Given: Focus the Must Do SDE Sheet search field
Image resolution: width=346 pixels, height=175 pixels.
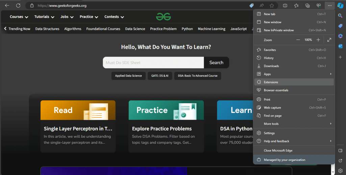Looking at the screenshot, I should point(153,63).
